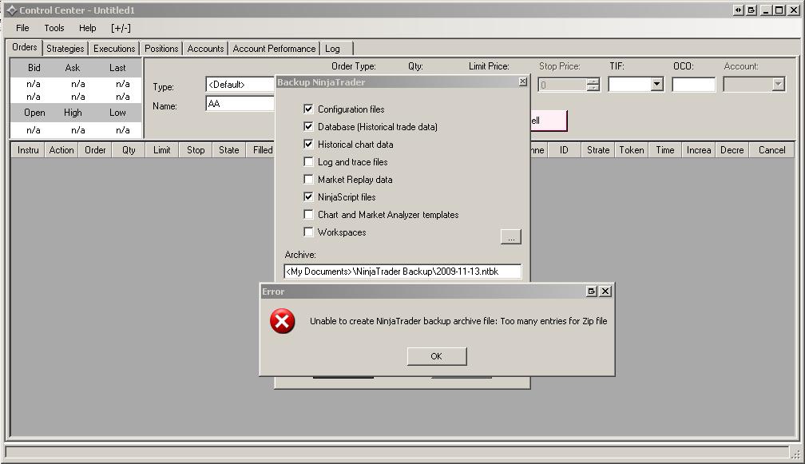Click the Archive path input field
Screen dimensions: 805x464
coord(402,272)
